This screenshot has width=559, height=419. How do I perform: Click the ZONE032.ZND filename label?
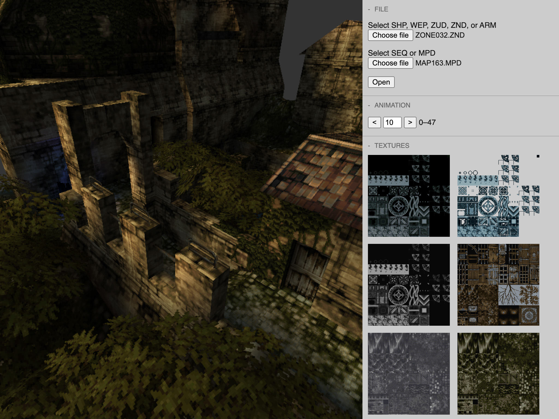coord(440,35)
